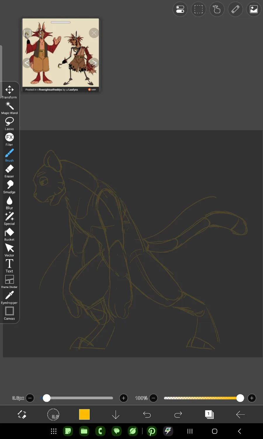The width and height of the screenshot is (263, 439).
Task: Open brush settings showing 3.6 preview
Action: tap(53, 414)
